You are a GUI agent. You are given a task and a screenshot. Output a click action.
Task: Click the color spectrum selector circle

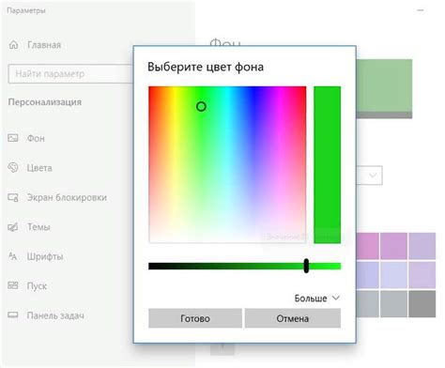pyautogui.click(x=201, y=107)
